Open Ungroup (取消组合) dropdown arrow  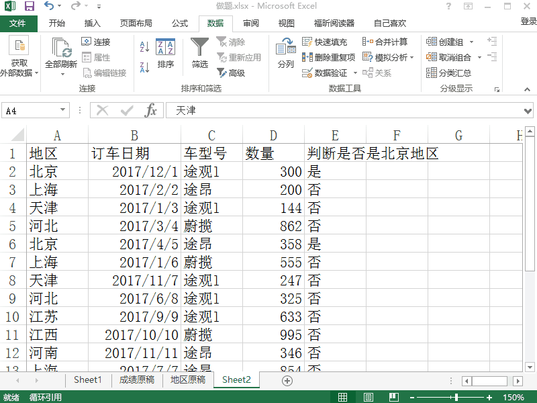click(479, 57)
